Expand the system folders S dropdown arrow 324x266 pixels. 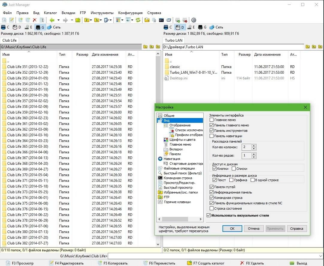101,20
